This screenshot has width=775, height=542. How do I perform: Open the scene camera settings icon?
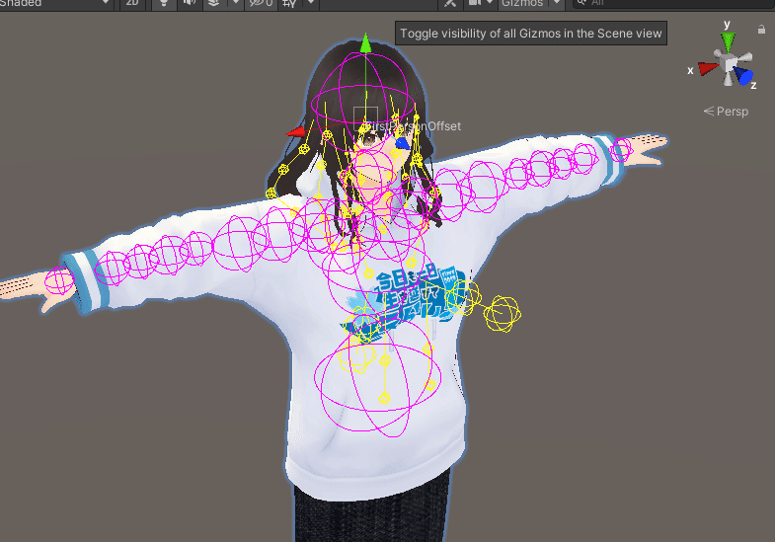(475, 3)
